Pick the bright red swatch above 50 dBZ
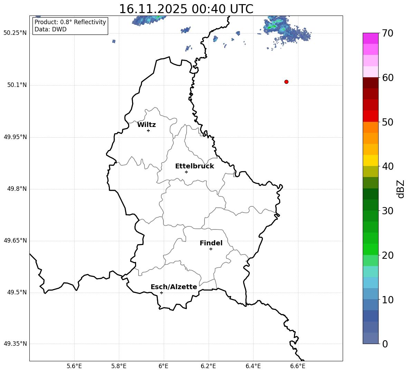This screenshot has width=409, height=373. point(371,116)
